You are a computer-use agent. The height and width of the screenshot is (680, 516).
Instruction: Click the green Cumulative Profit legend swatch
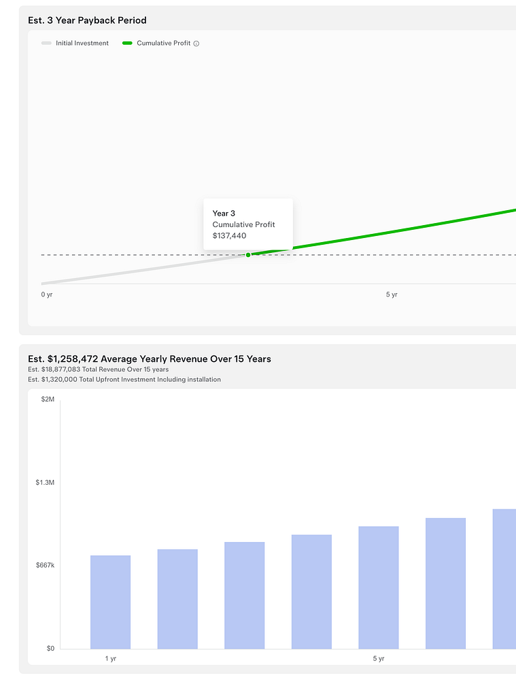tap(127, 44)
